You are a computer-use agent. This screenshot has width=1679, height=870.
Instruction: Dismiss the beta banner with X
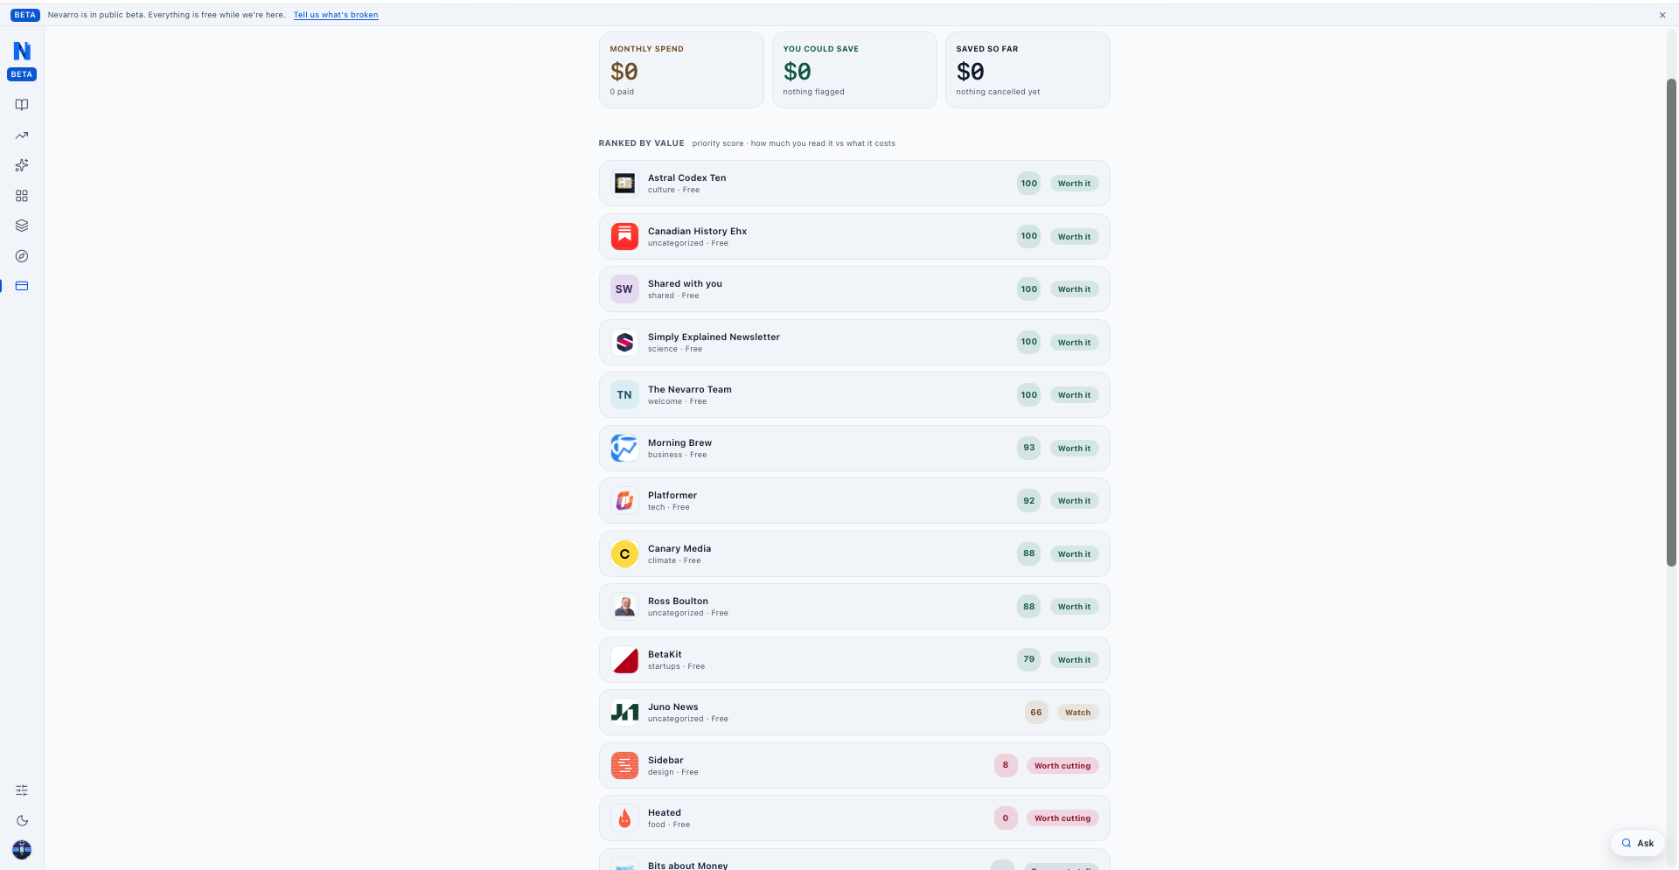[x=1662, y=15]
